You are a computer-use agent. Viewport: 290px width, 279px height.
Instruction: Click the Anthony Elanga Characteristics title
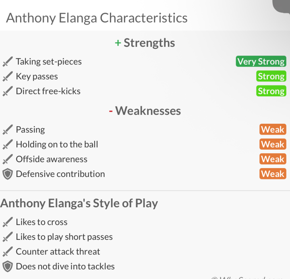point(97,18)
